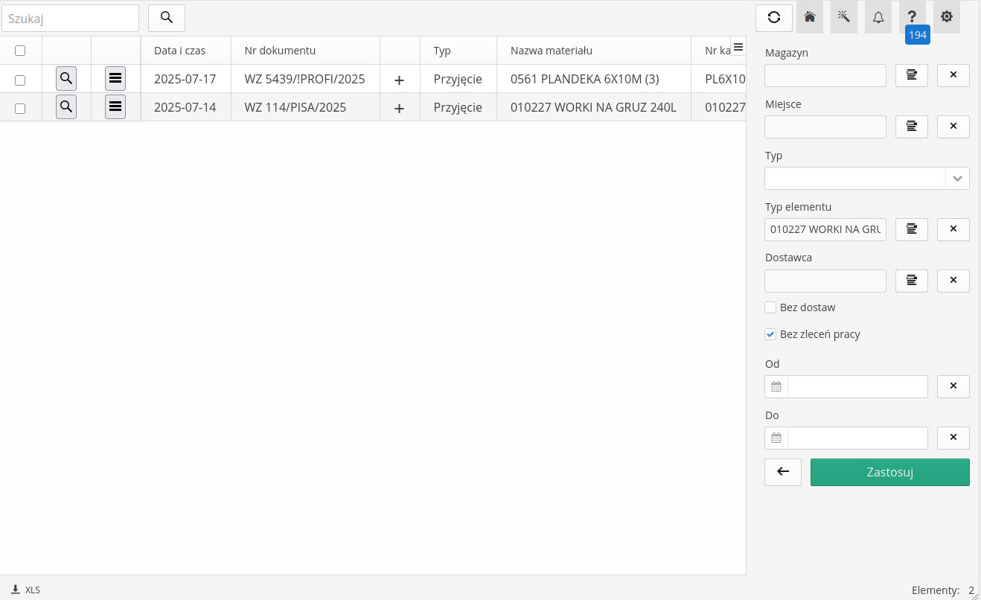
Task: Tick the select-all checkbox in table header
Action: [20, 51]
